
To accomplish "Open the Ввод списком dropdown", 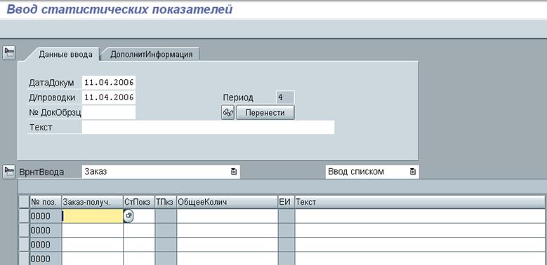I will coord(413,172).
